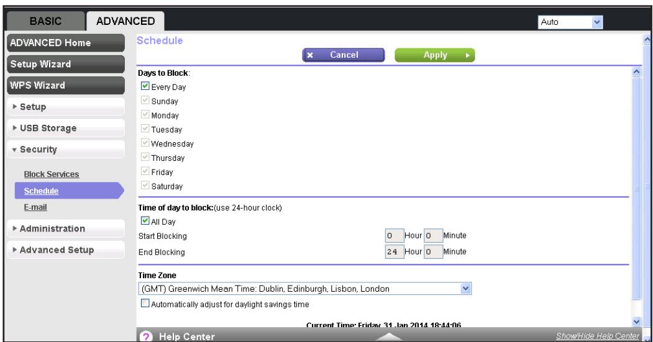Screen dimensions: 653x342
Task: Toggle the Friday checkbox
Action: pyautogui.click(x=145, y=171)
